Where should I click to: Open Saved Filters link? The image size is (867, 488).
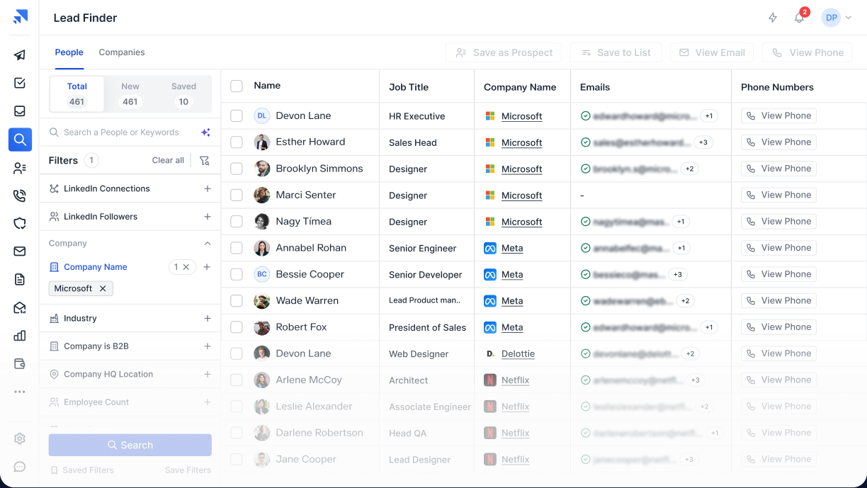tap(81, 470)
